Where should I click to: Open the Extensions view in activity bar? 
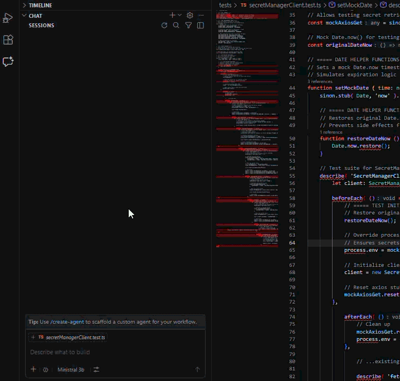coord(8,40)
